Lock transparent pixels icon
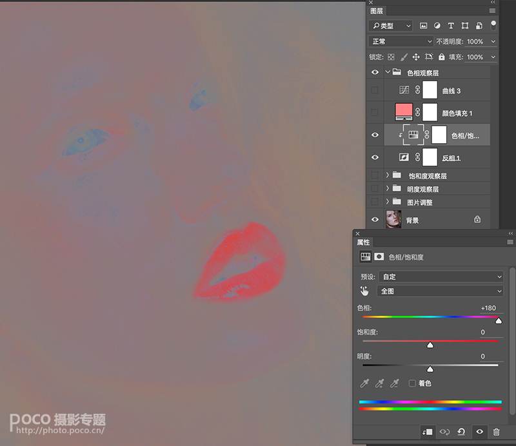The height and width of the screenshot is (446, 516). point(391,57)
